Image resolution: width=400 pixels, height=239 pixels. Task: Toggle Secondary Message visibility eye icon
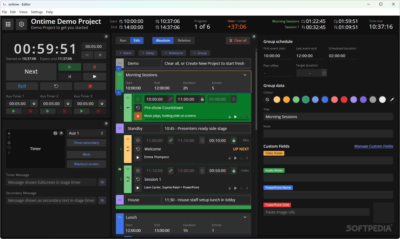coord(102,200)
